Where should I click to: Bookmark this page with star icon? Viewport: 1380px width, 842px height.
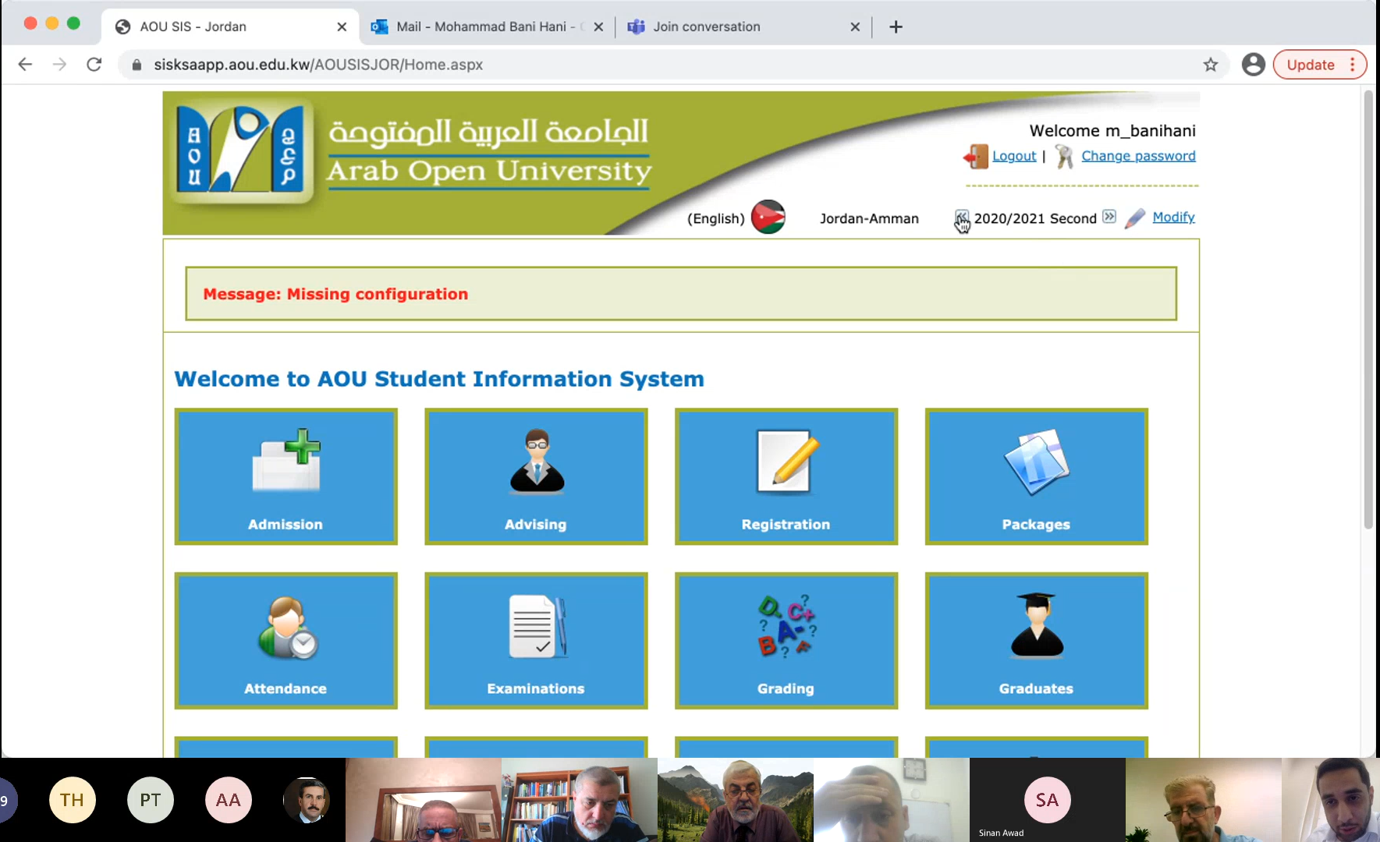pos(1211,65)
